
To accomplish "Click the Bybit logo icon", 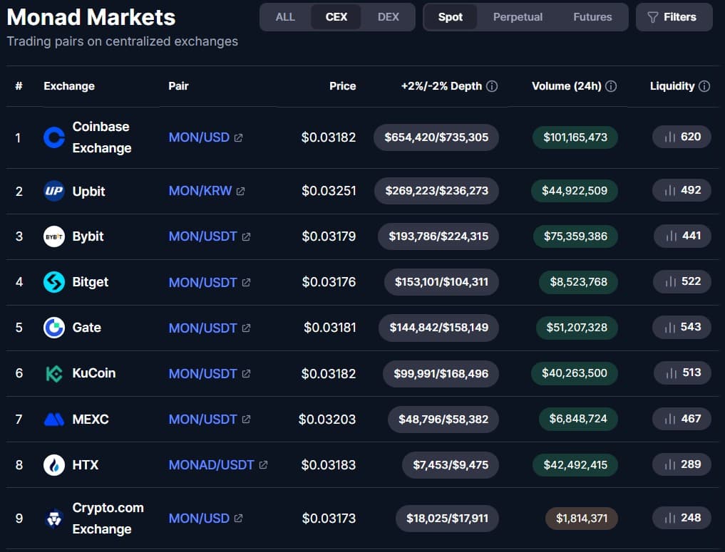I will point(54,236).
